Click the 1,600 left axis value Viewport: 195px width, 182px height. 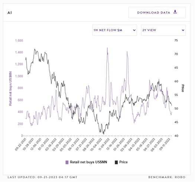pos(19,40)
